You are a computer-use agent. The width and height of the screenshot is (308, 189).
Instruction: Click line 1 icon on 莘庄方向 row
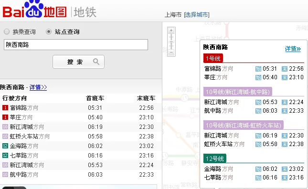point(5,117)
